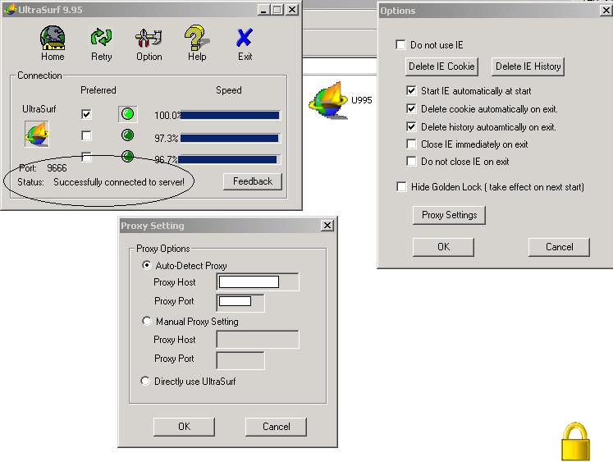
Task: Uncheck Preferred box for 100.0% server
Action: (x=86, y=114)
